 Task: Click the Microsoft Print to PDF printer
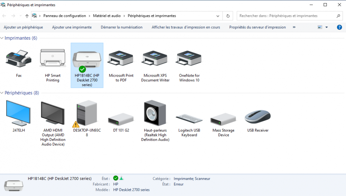point(121,59)
